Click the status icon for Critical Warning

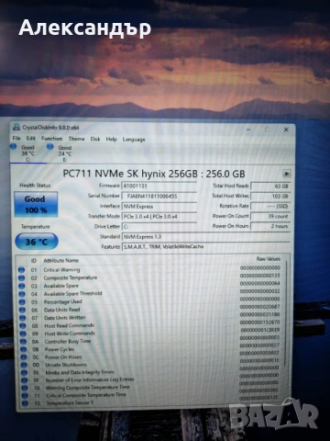tap(21, 270)
